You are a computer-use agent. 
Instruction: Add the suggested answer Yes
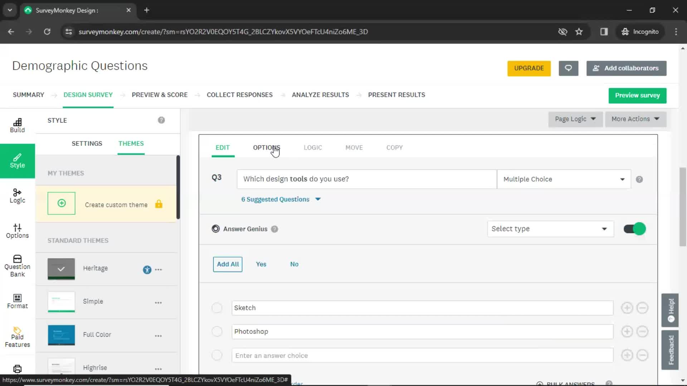point(261,264)
